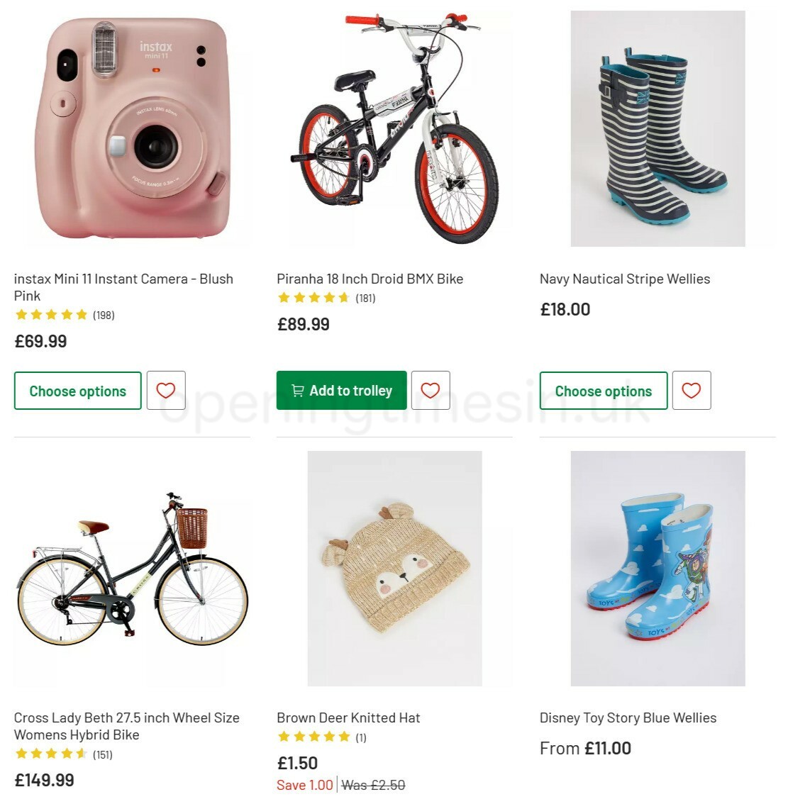Add the Piranha BMX bike to trolley
Screen dimensions: 810x804
click(340, 390)
